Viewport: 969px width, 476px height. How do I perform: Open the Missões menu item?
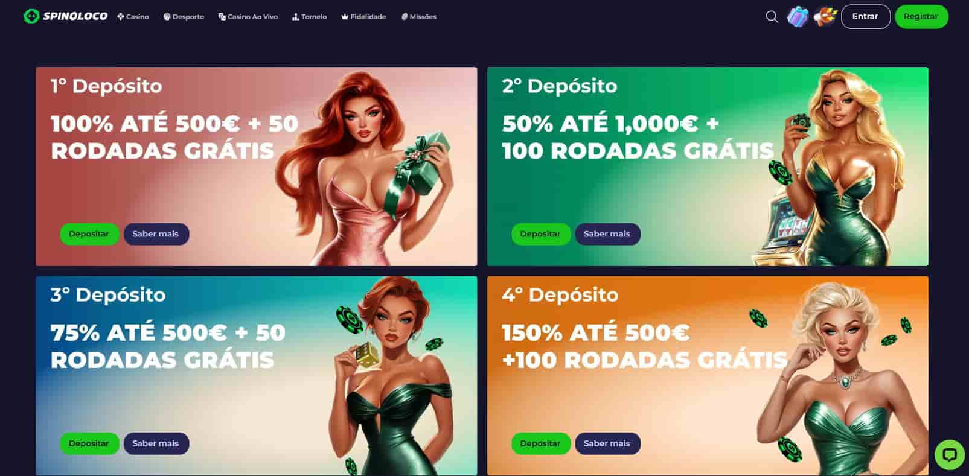(418, 17)
